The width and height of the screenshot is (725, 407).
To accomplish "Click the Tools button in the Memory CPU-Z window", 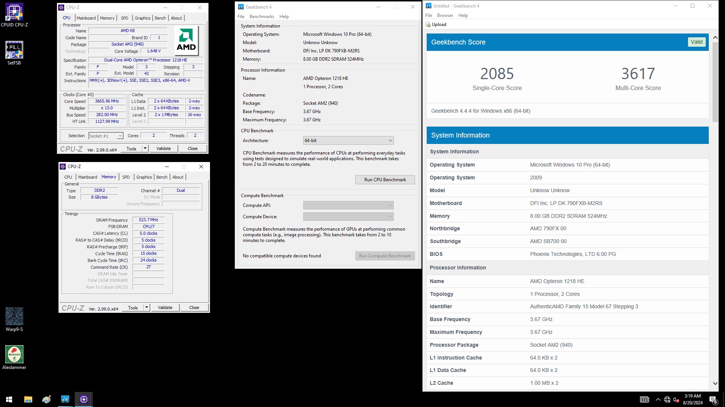I will [133, 308].
